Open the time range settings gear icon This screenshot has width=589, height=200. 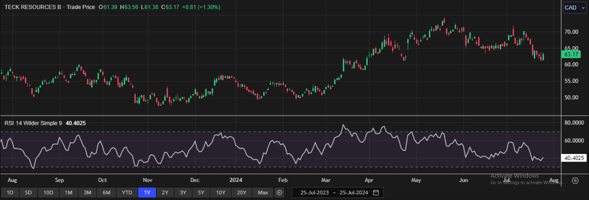pos(279,193)
